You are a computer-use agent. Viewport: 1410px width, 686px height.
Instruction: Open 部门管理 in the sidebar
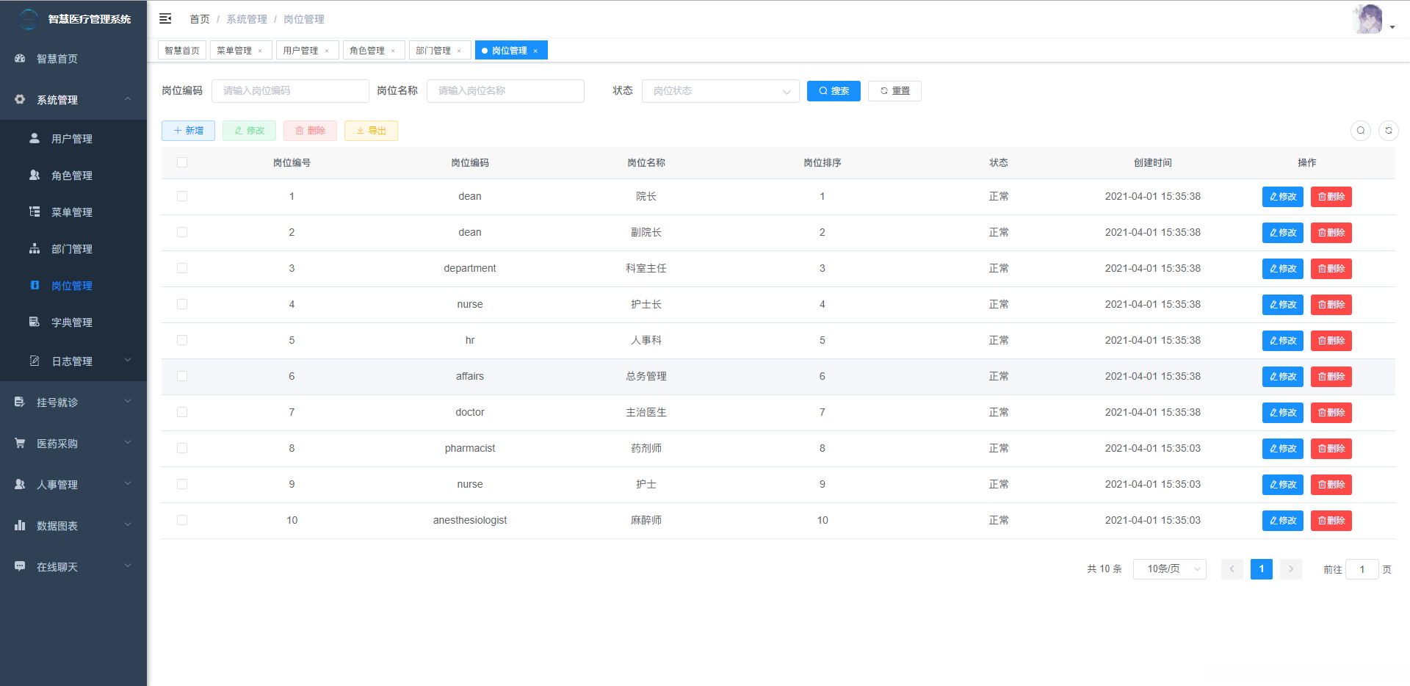click(x=71, y=249)
